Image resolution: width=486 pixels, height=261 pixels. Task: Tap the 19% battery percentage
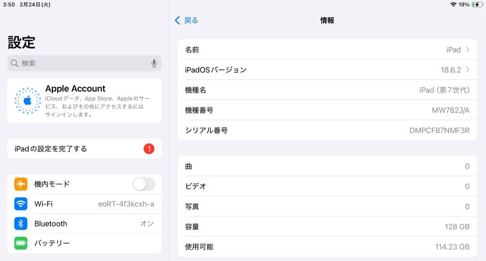point(463,4)
